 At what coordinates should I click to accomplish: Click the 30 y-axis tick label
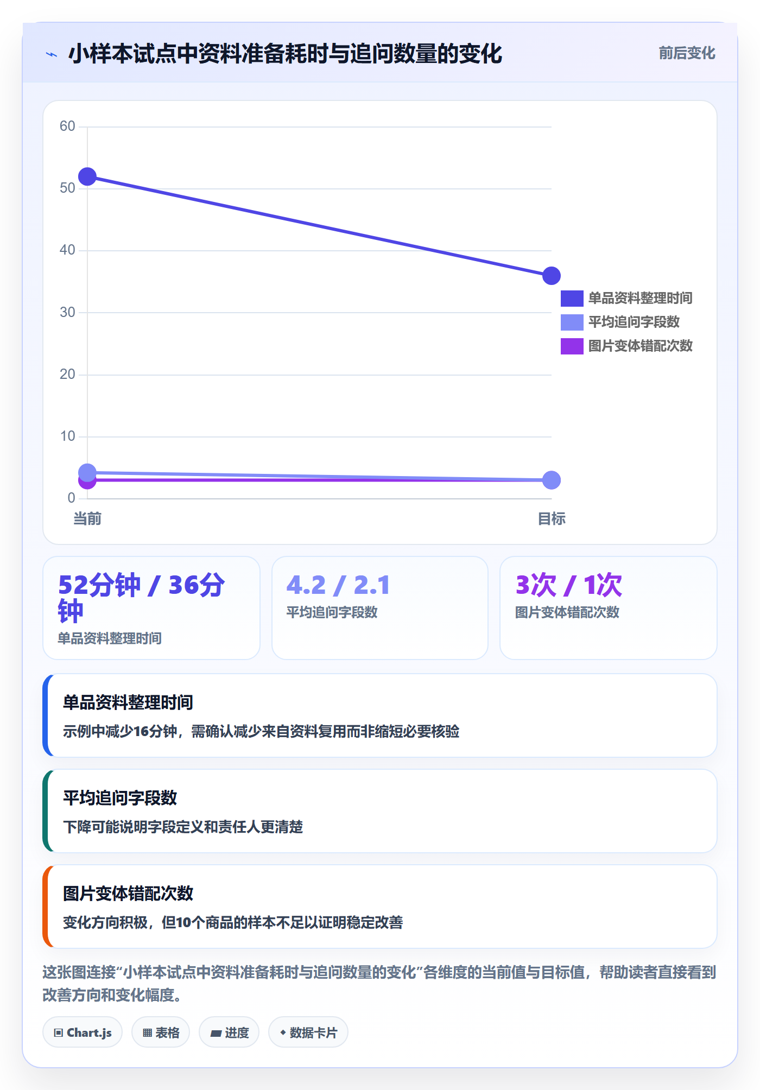pos(67,312)
